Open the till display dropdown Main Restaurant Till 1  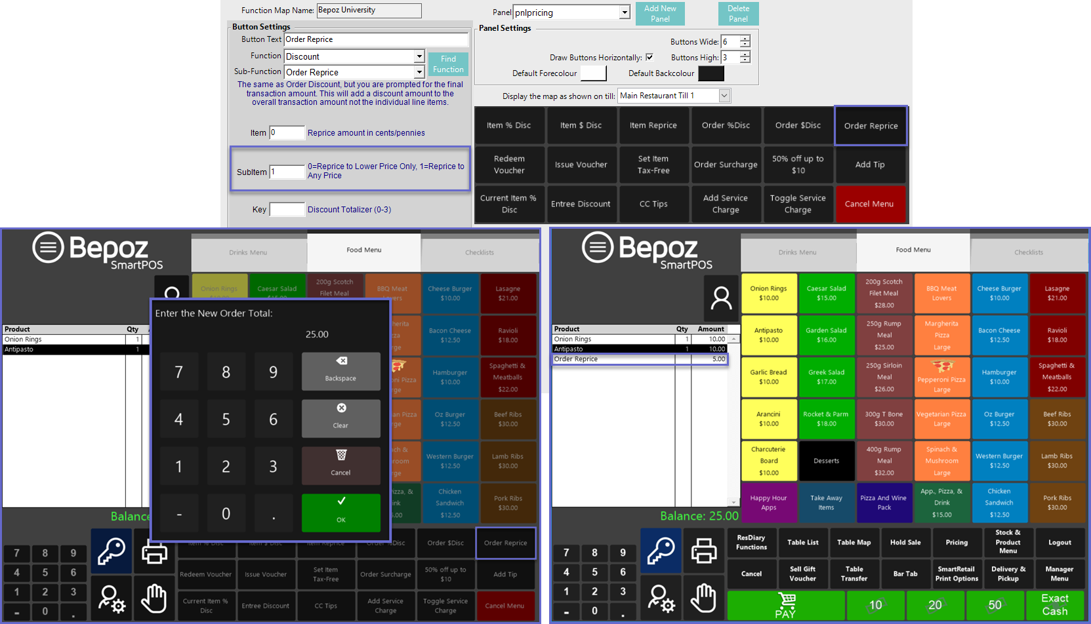(x=724, y=96)
